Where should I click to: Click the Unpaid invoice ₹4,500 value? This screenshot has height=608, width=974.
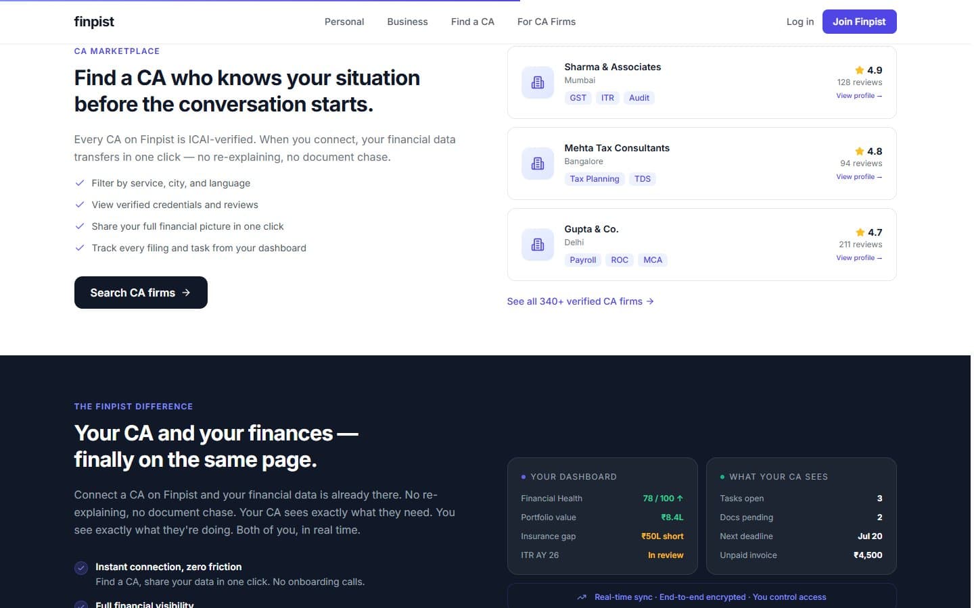coord(868,555)
